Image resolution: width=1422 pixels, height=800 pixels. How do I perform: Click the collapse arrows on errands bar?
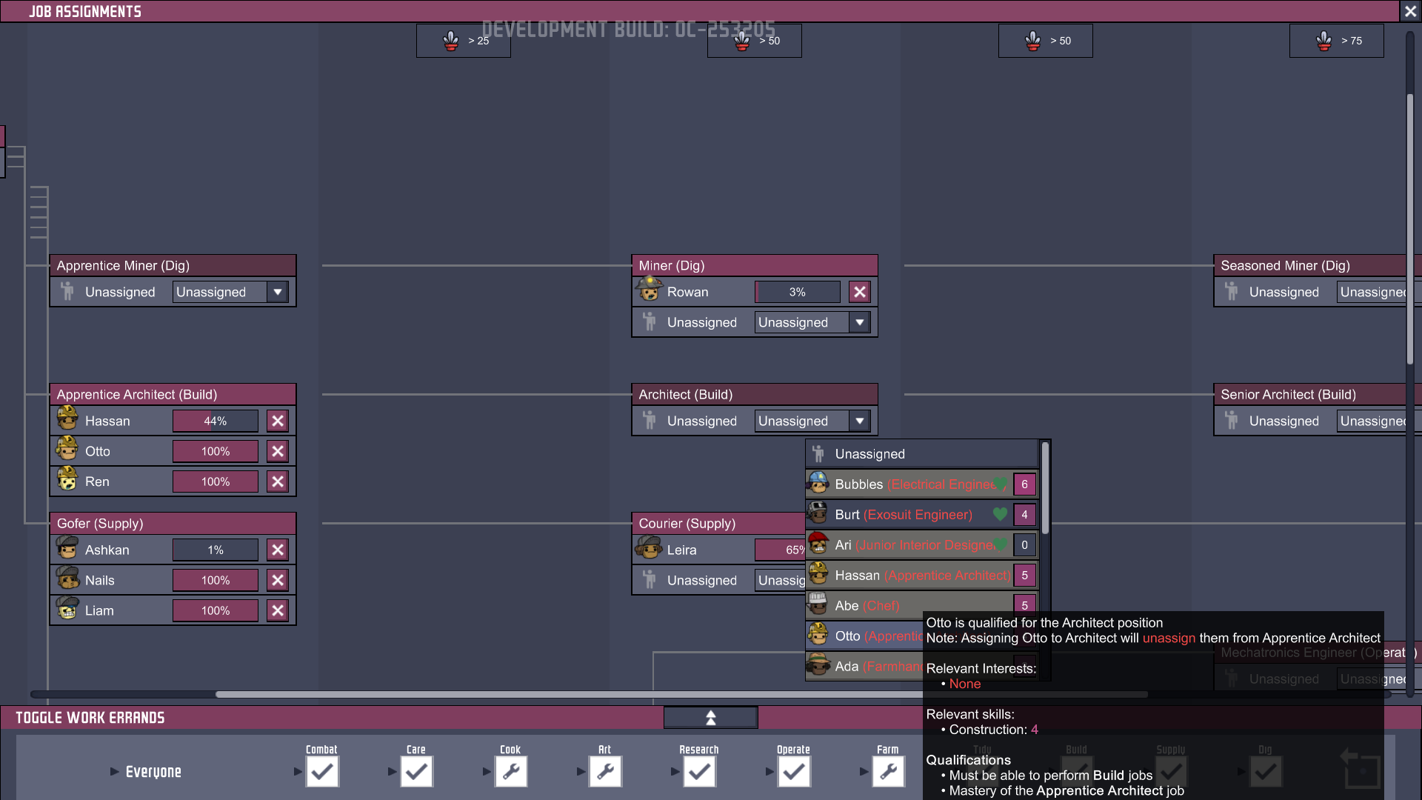click(710, 717)
